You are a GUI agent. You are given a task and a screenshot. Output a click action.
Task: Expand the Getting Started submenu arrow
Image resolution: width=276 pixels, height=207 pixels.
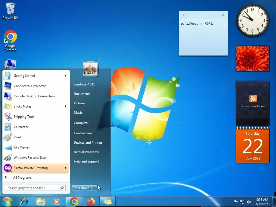[x=66, y=76]
